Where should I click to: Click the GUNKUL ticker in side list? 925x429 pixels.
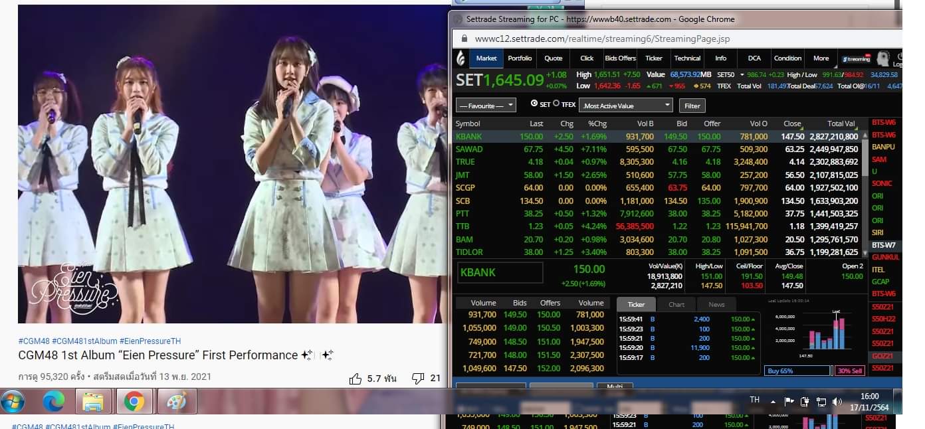coord(885,257)
